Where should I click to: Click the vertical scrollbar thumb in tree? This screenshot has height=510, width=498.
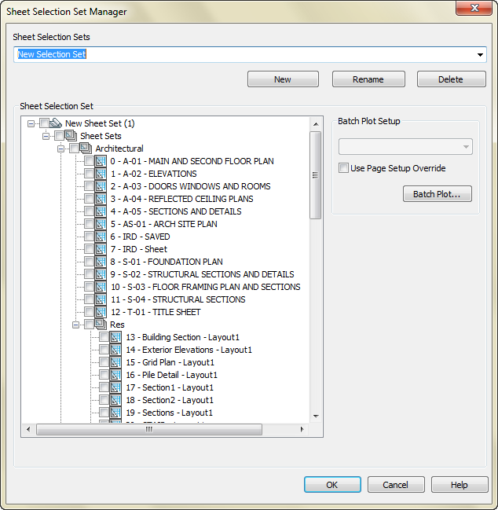click(315, 175)
